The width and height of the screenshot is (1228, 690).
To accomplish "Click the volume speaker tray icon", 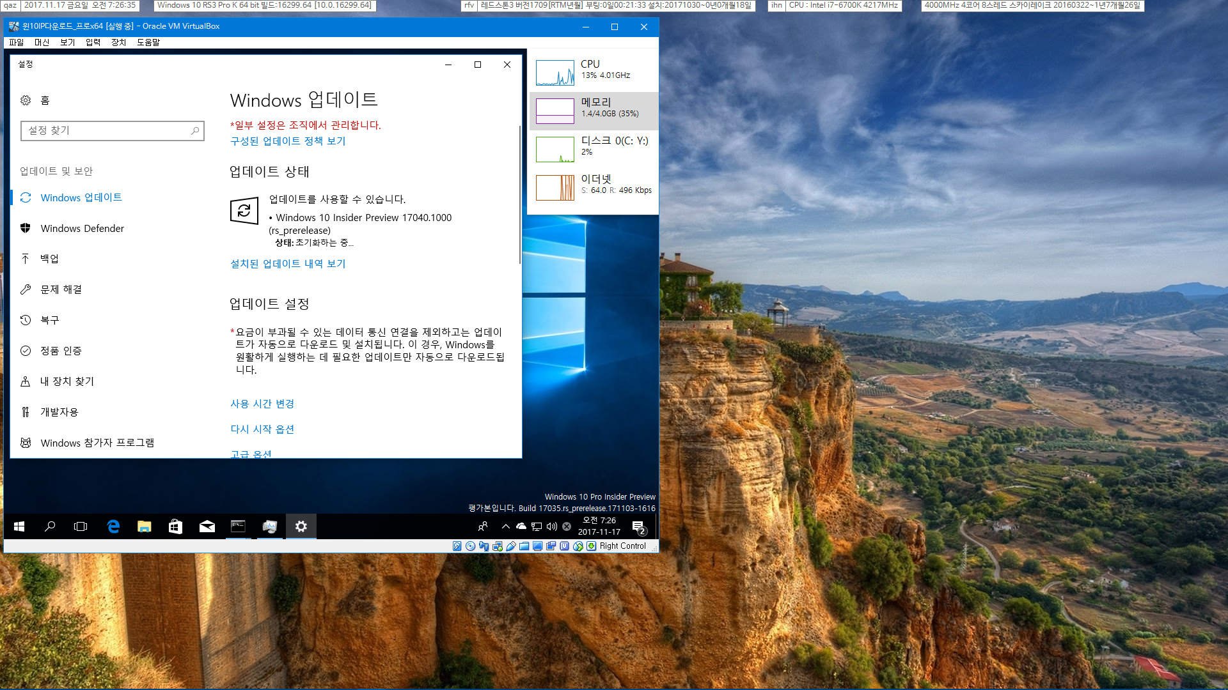I will click(552, 526).
